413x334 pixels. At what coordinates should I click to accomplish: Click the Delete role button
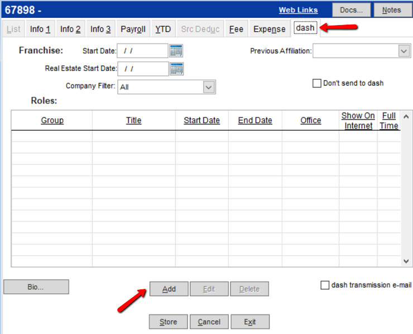point(249,289)
